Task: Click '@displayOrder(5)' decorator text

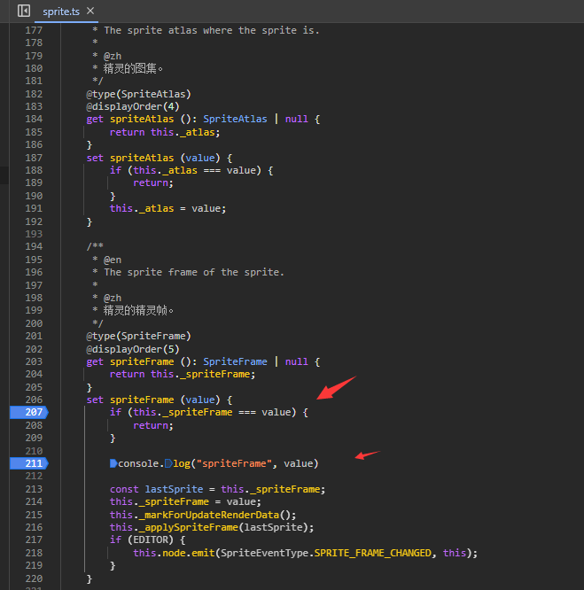Action: pos(133,349)
